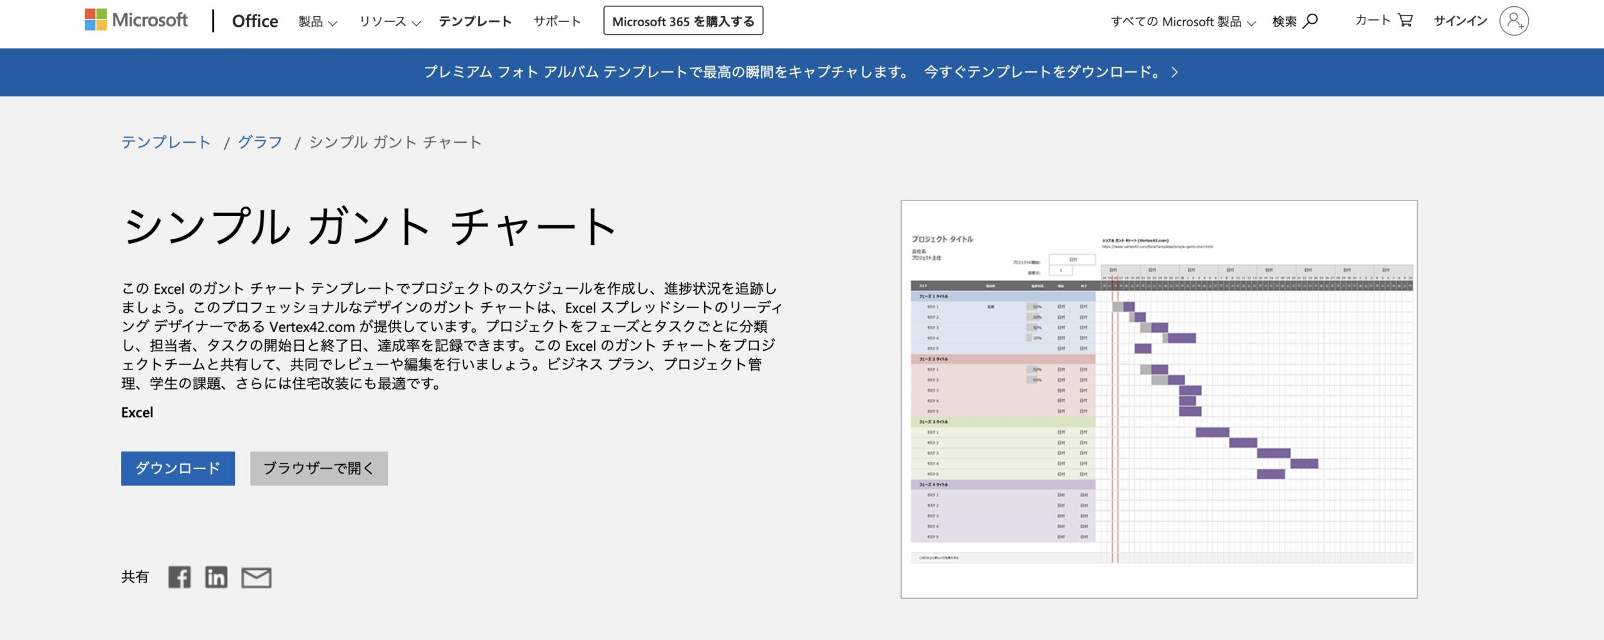Share via email envelope icon
This screenshot has width=1604, height=640.
pyautogui.click(x=256, y=577)
